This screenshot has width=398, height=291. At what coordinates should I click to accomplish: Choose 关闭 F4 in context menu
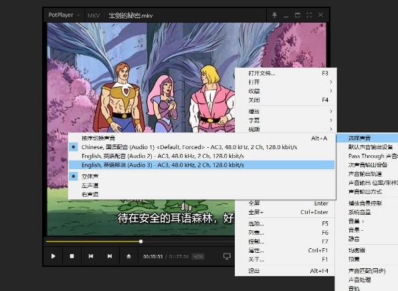coord(286,100)
